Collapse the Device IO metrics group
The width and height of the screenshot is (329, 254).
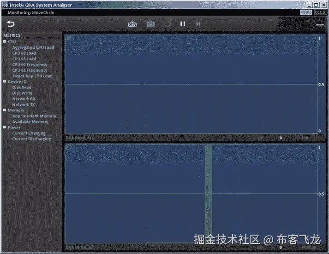5,81
